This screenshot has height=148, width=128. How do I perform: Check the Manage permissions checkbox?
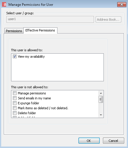click(x=15, y=93)
